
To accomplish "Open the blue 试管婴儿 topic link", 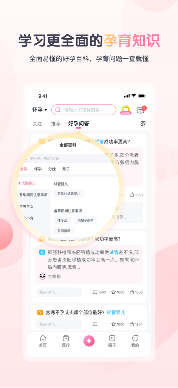I will tap(116, 313).
